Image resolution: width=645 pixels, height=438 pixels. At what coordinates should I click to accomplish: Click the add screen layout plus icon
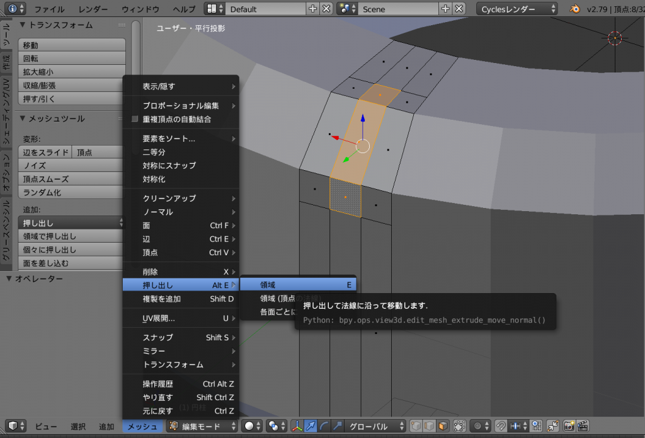(313, 9)
